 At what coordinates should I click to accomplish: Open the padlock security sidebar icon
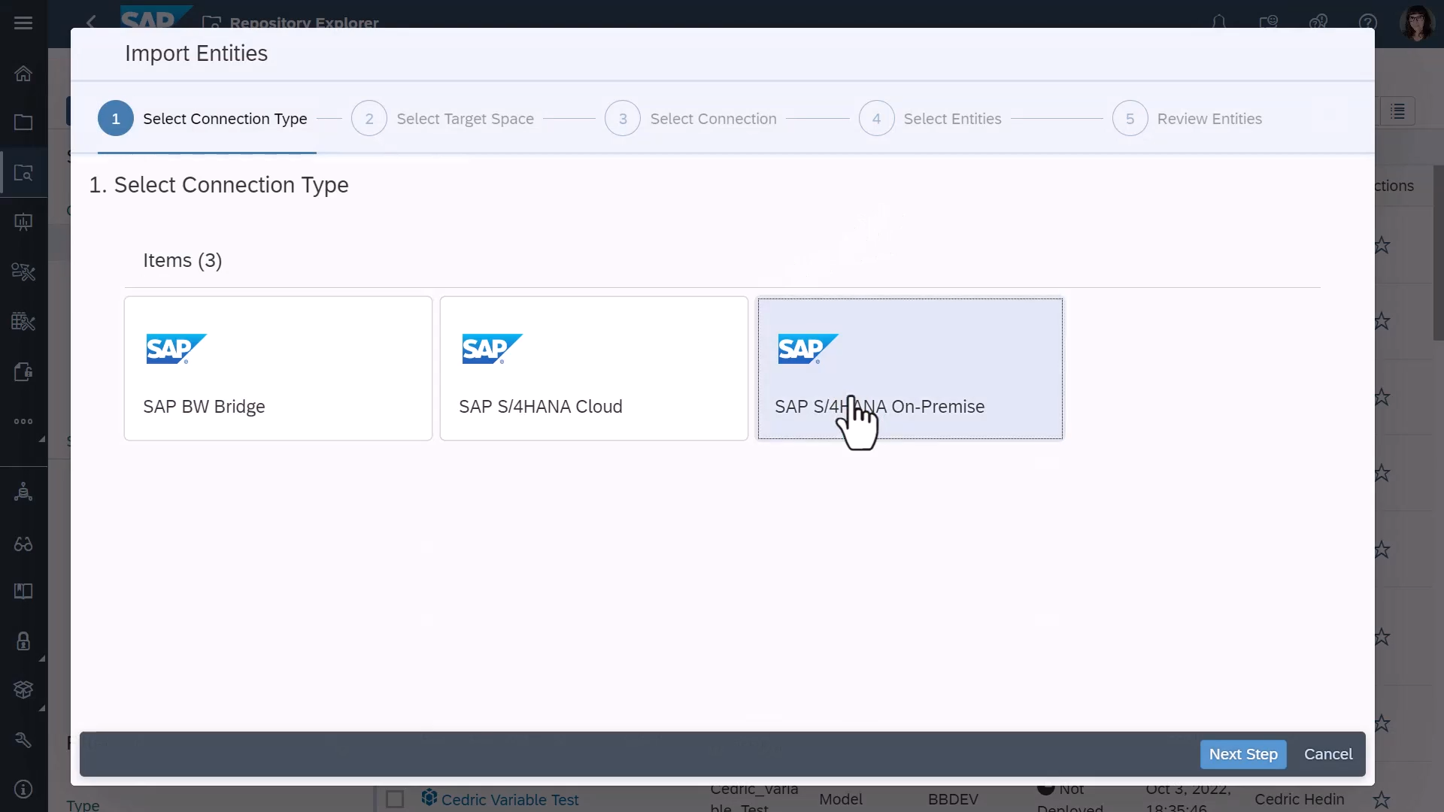pyautogui.click(x=23, y=641)
